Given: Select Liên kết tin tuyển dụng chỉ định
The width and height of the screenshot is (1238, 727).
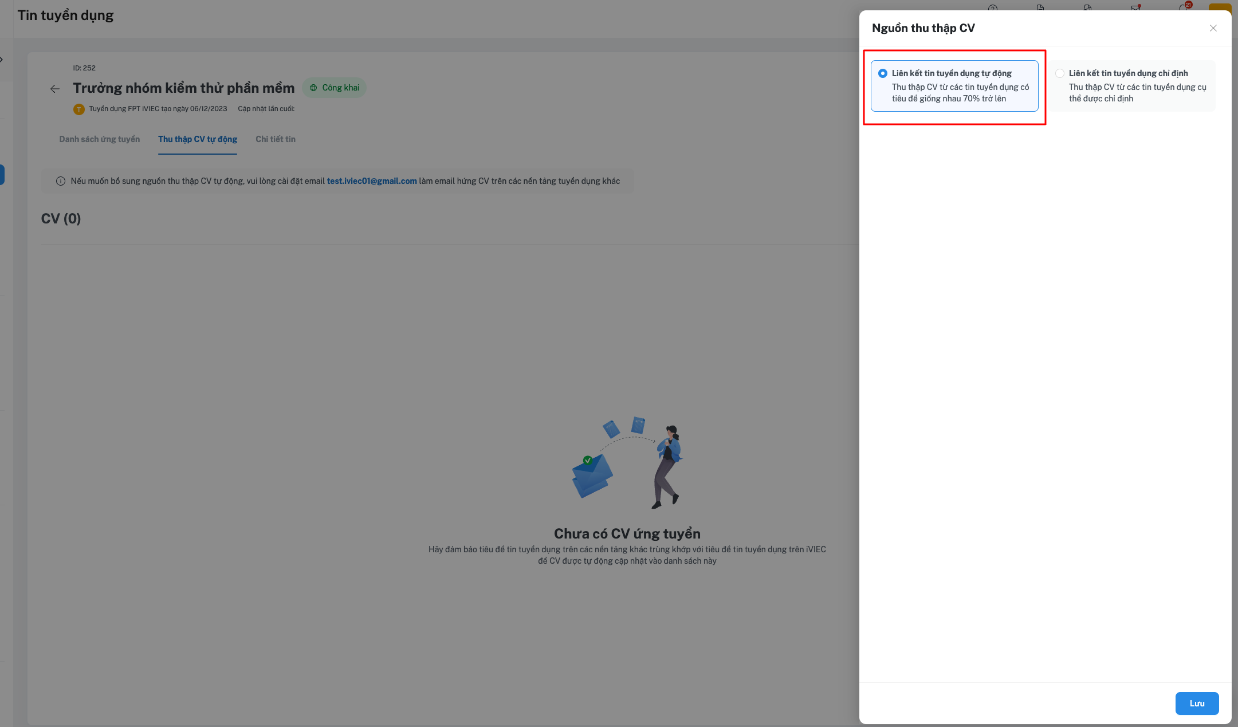Looking at the screenshot, I should tap(1060, 73).
